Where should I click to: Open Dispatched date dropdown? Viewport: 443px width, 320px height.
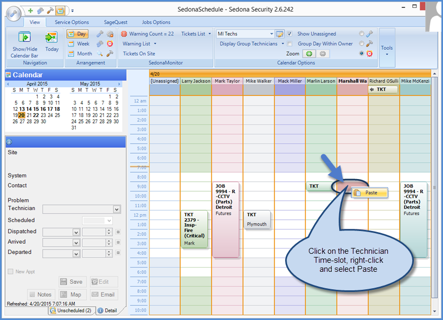pos(76,232)
